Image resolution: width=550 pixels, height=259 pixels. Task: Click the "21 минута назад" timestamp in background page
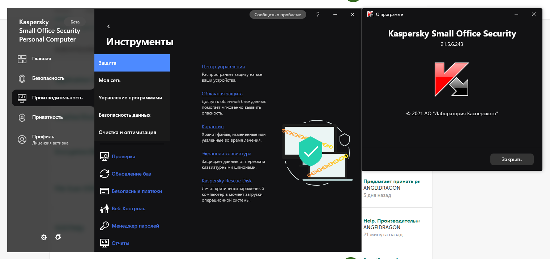(x=383, y=235)
